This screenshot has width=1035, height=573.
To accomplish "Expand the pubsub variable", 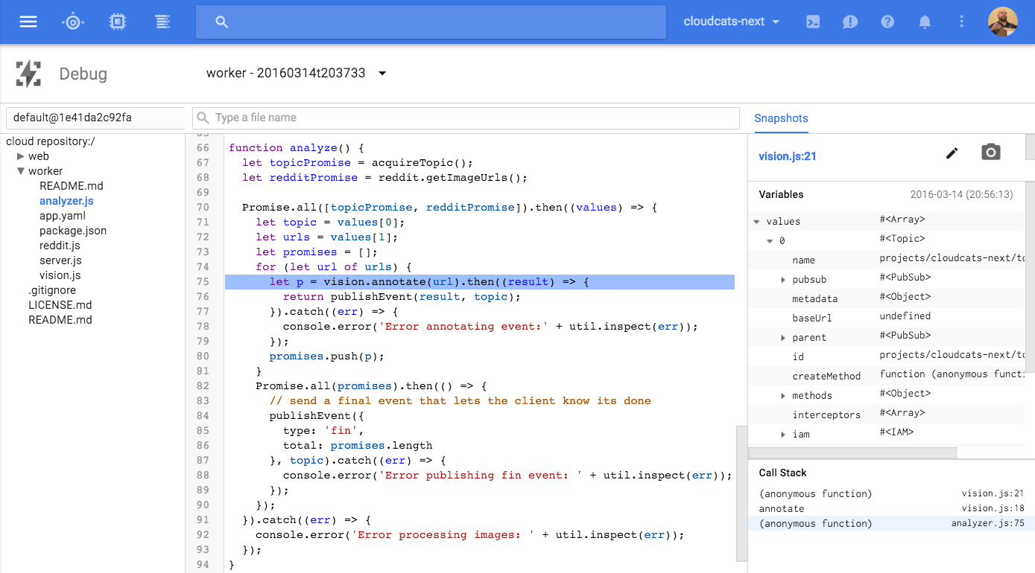I will [783, 279].
